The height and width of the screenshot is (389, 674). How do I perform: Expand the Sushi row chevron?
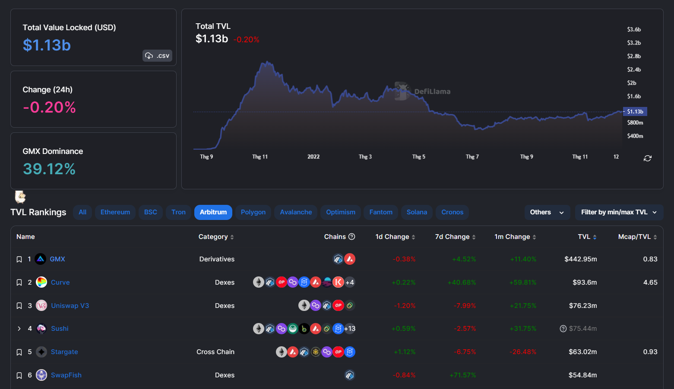pyautogui.click(x=19, y=329)
